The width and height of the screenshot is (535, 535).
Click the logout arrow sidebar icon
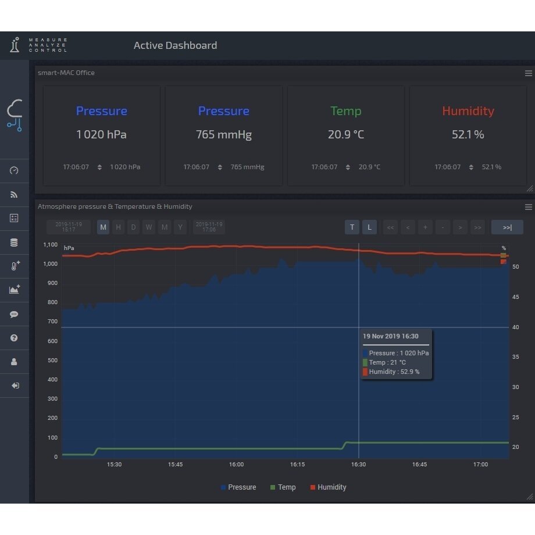coord(15,386)
